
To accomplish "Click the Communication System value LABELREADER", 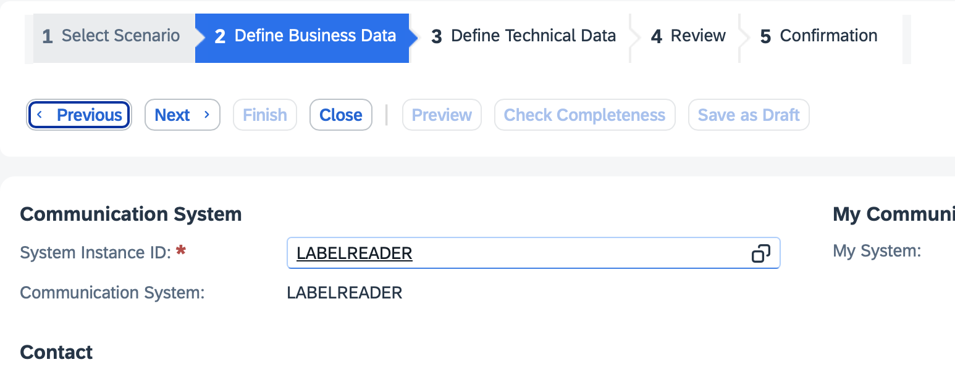I will click(x=344, y=293).
